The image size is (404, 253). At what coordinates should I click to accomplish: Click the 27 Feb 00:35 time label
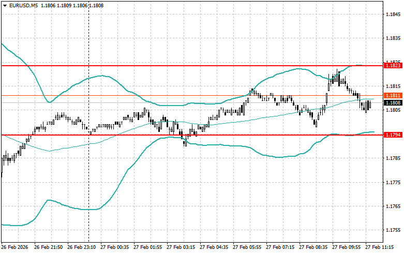point(115,247)
